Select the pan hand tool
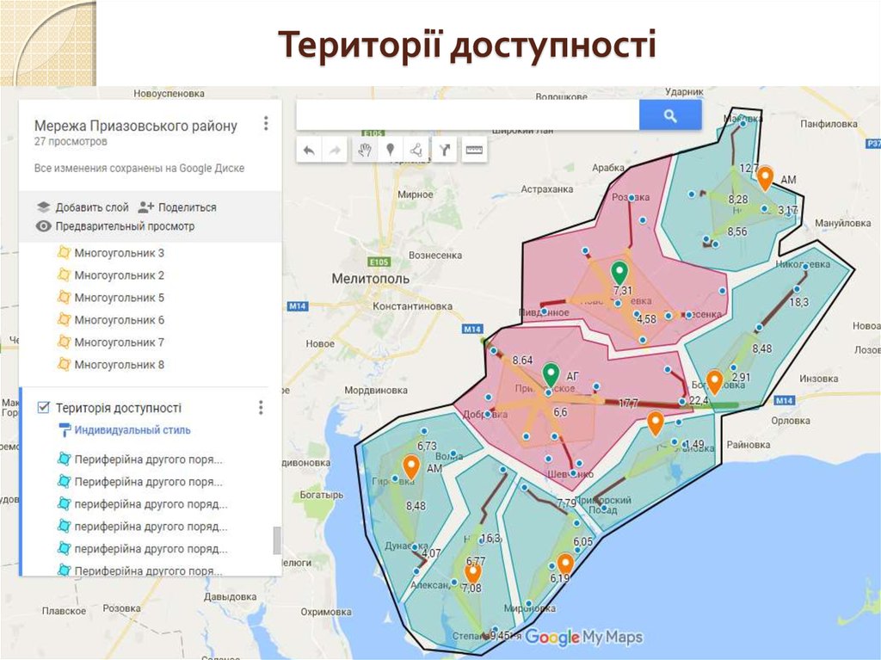 click(x=364, y=149)
